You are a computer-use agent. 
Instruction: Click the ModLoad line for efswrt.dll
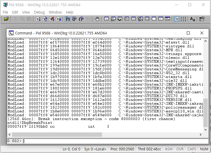[x=98, y=42]
